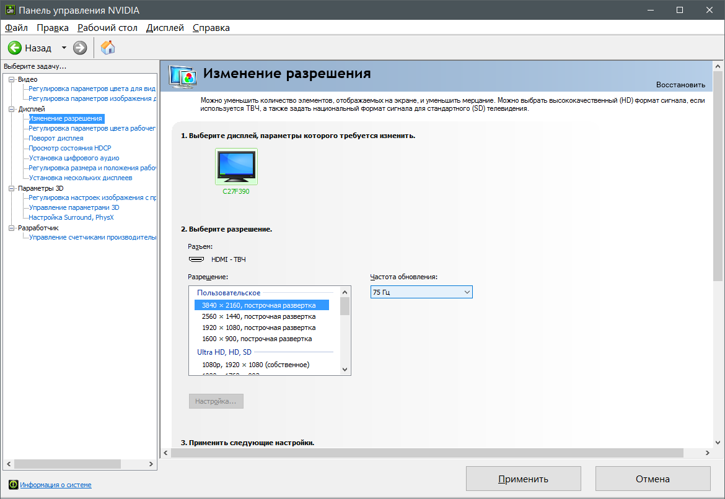Click main panel vertical scroll down arrow
725x499 pixels.
click(x=718, y=442)
